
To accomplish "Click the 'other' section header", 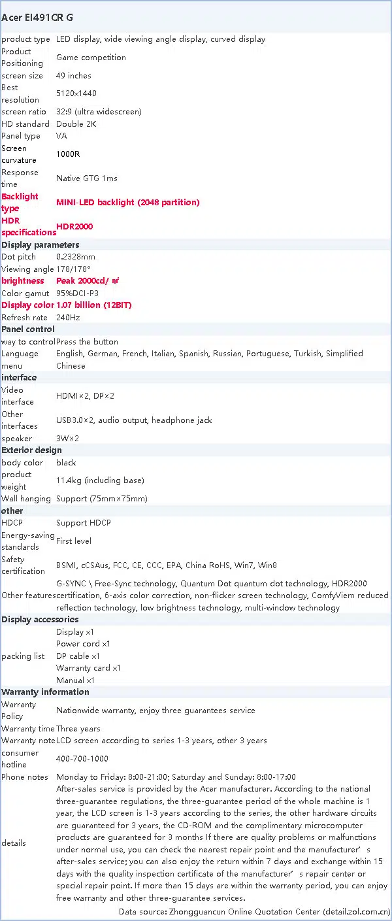I will click(12, 511).
